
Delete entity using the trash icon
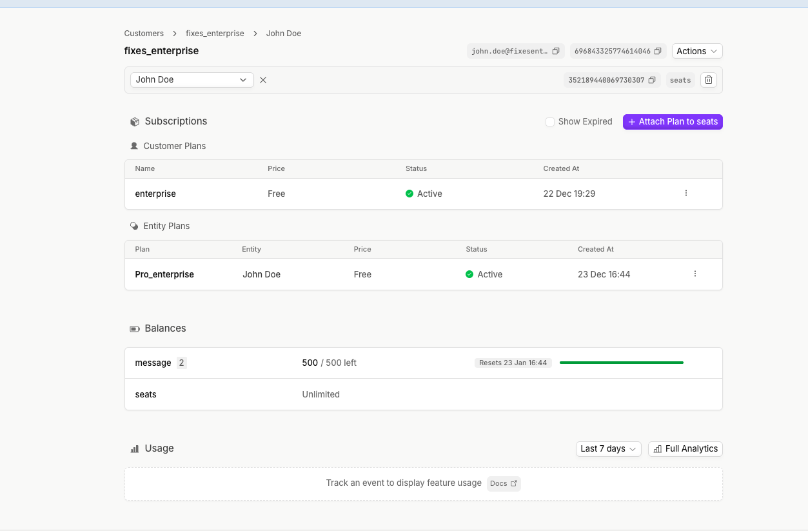pyautogui.click(x=709, y=80)
